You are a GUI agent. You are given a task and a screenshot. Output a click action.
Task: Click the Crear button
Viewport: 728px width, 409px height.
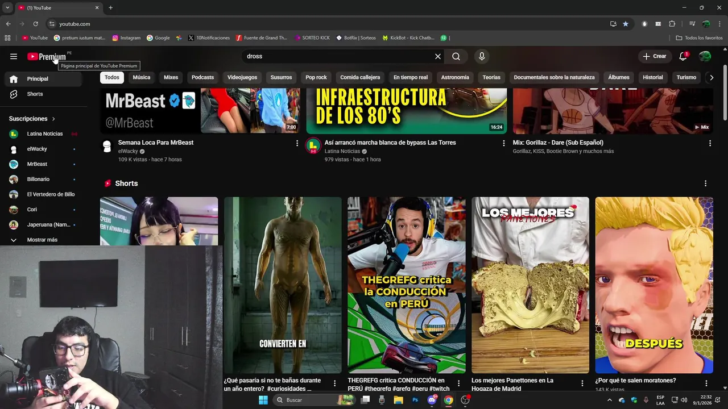click(x=654, y=56)
